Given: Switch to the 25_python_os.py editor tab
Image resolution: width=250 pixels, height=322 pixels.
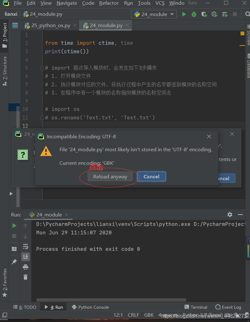Looking at the screenshot, I should 51,26.
